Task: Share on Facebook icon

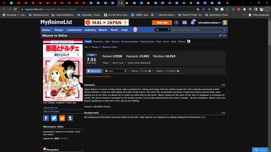Action: click(x=46, y=118)
